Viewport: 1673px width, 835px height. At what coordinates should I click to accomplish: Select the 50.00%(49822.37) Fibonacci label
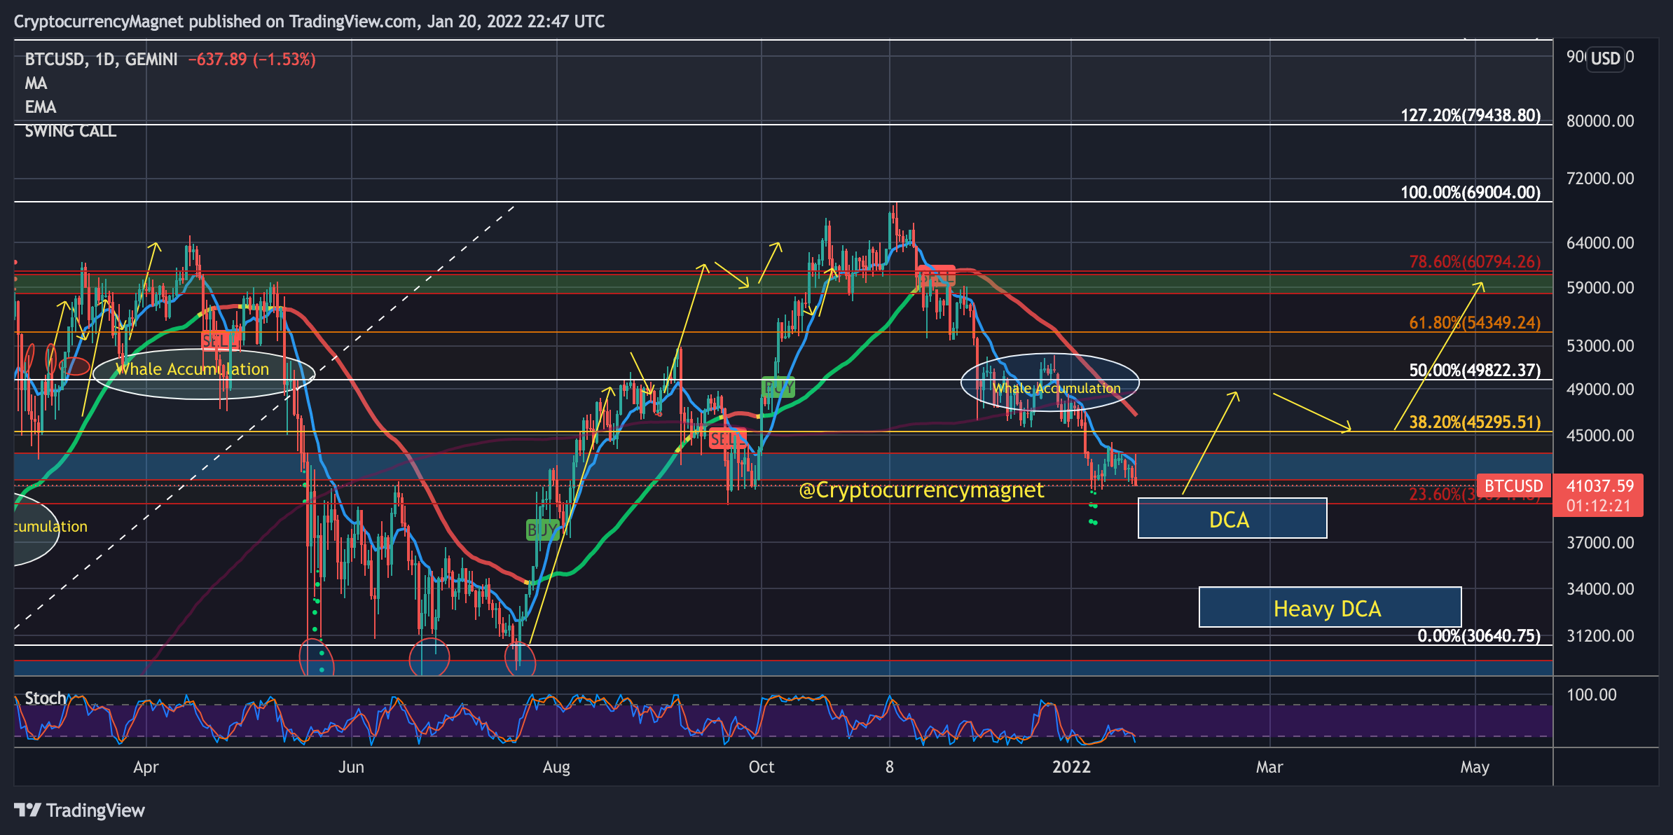tap(1474, 370)
